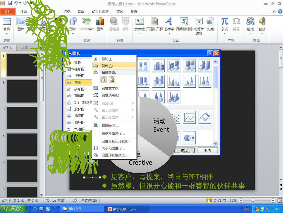The height and width of the screenshot is (213, 283).
Task: Insert a text box (文本框)
Action: tap(140, 26)
